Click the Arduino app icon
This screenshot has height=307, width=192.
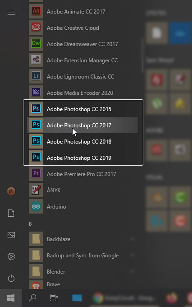click(x=36, y=206)
